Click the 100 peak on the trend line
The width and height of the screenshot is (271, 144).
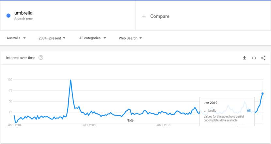[x=71, y=80]
